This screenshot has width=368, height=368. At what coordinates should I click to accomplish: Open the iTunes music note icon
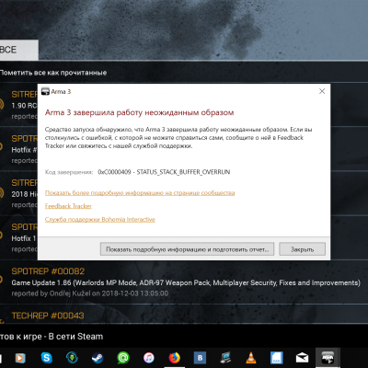[149, 358]
